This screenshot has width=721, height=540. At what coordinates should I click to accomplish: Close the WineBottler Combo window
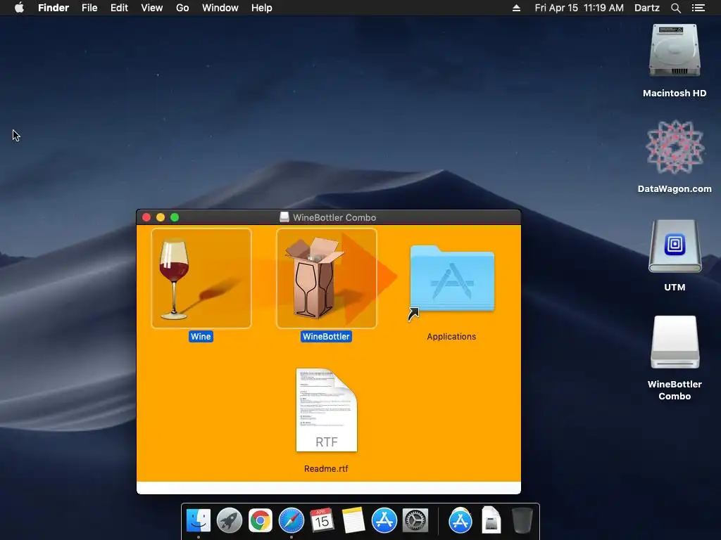click(146, 217)
